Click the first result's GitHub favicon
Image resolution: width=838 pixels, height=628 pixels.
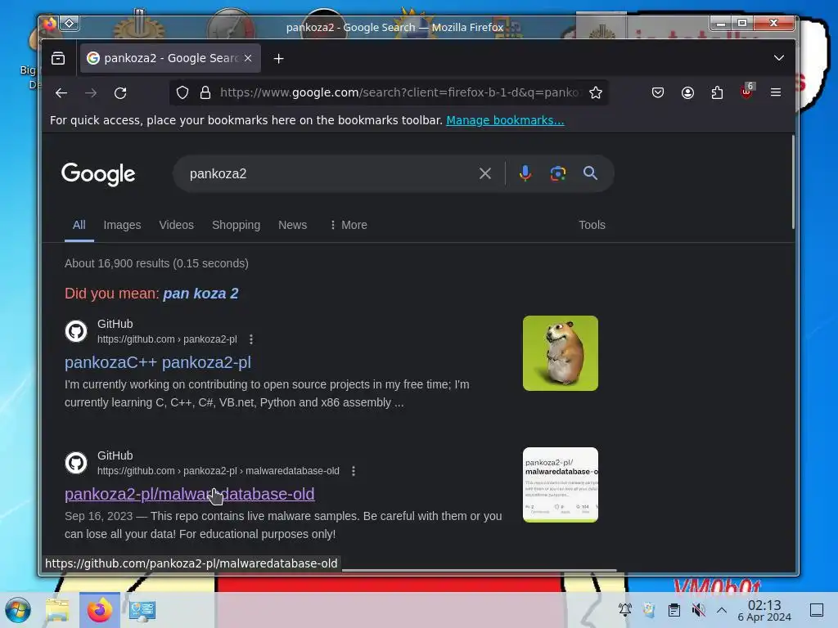[76, 331]
